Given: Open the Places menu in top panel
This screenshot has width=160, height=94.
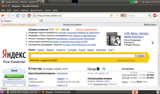Looking at the screenshot, I should 23,2.
